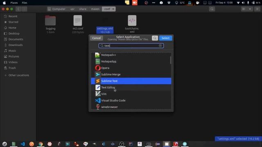
Task: Open the Files menu
Action: 25,3
